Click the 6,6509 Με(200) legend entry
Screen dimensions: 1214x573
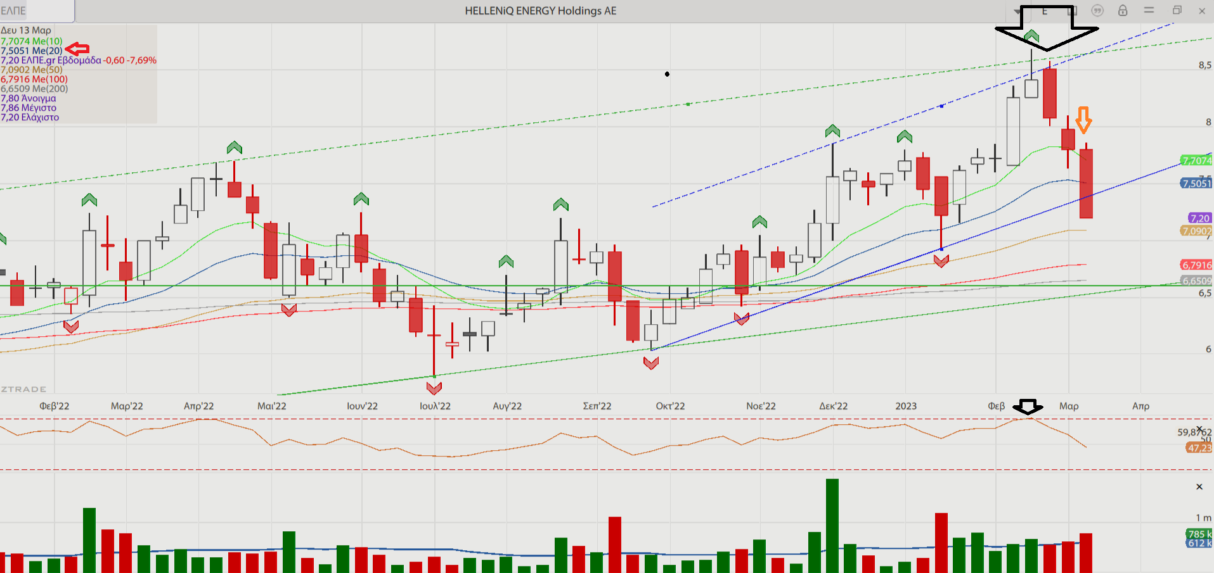tap(34, 89)
